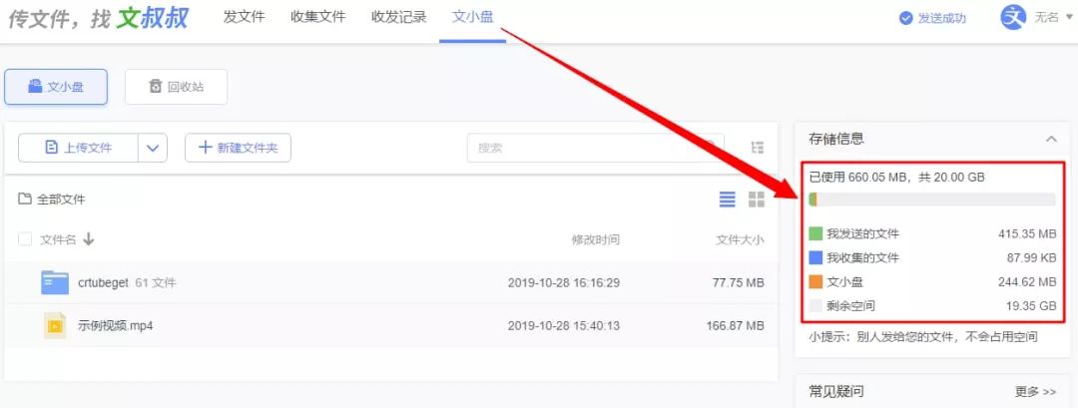Click size value 166.87 MB
1078x408 pixels.
(x=736, y=325)
